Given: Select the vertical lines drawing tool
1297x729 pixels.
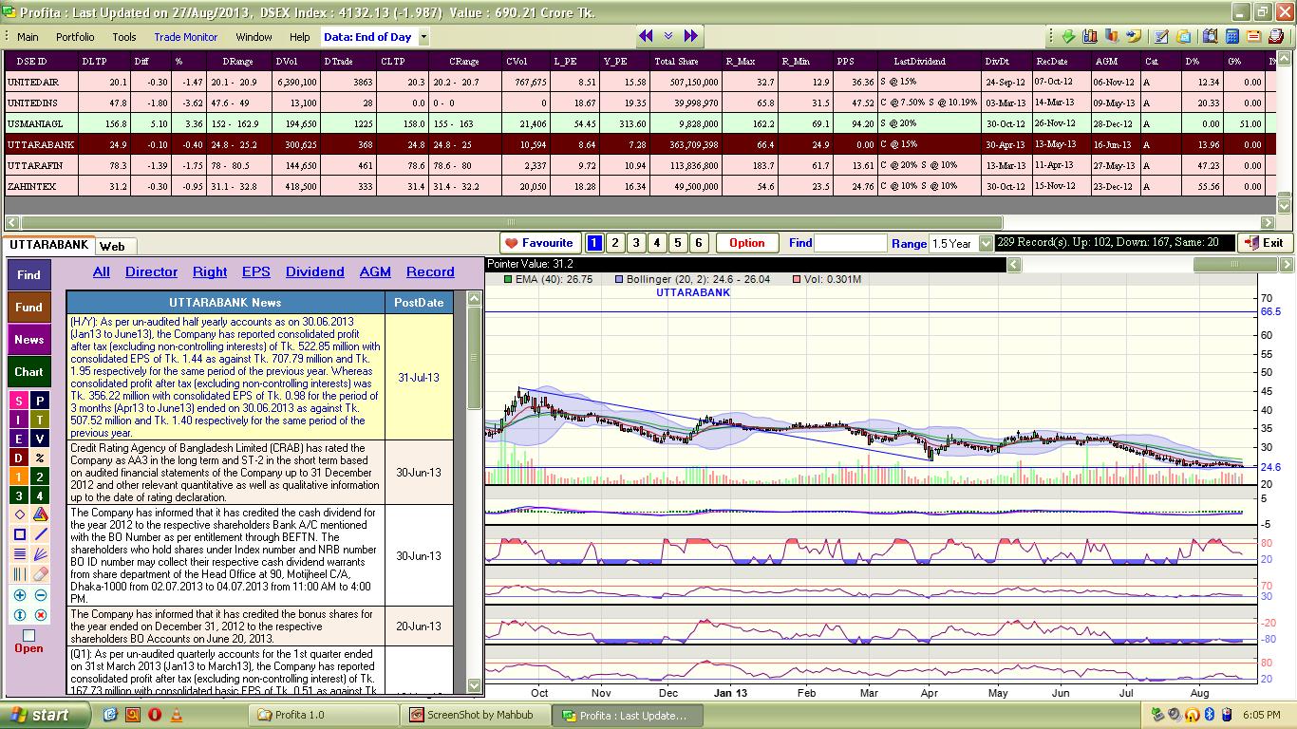Looking at the screenshot, I should point(19,574).
